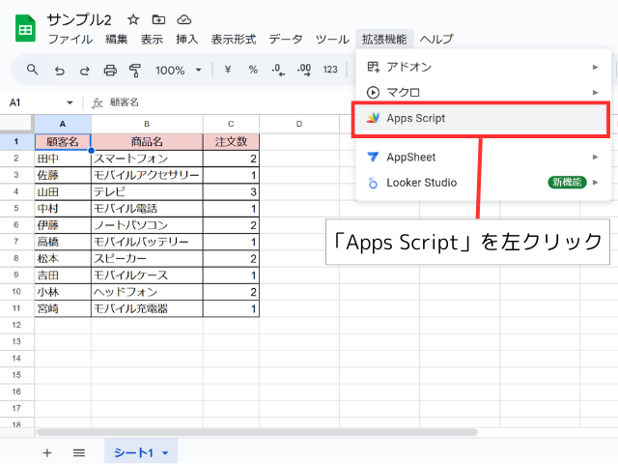This screenshot has width=618, height=464.
Task: Click the アドオン menu icon
Action: (x=373, y=67)
